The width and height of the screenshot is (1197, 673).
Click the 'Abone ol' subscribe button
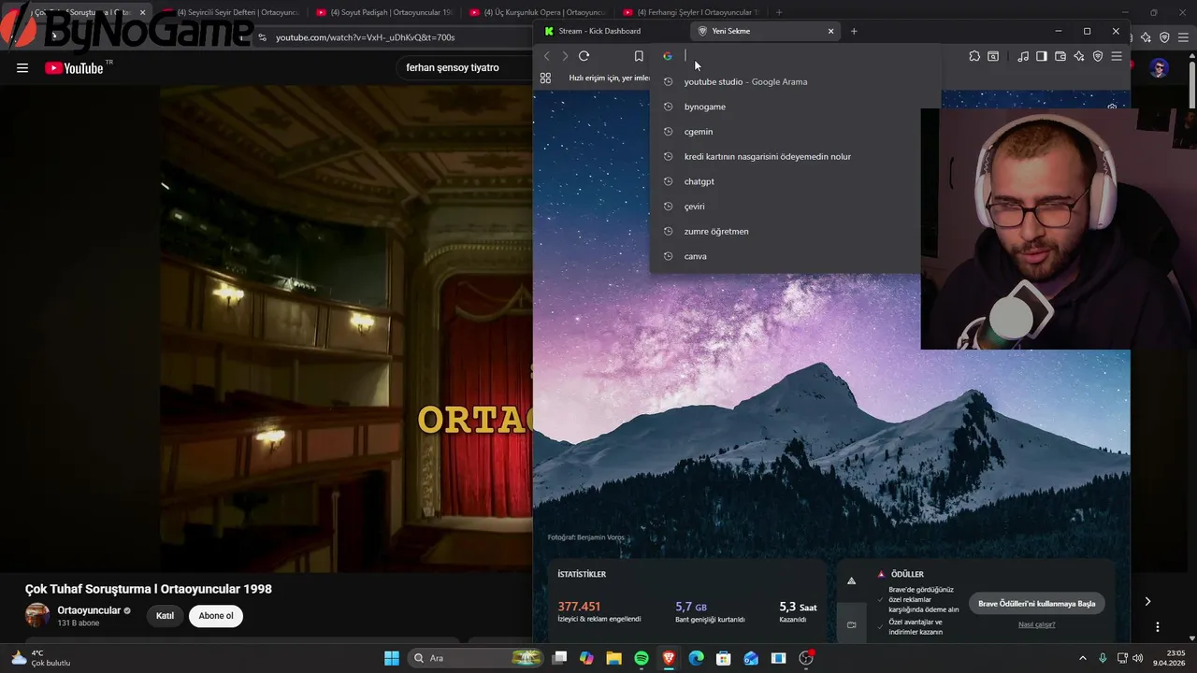point(216,616)
